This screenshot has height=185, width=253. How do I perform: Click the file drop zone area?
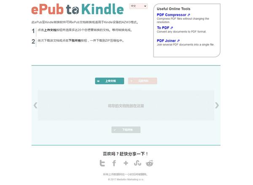(x=126, y=106)
